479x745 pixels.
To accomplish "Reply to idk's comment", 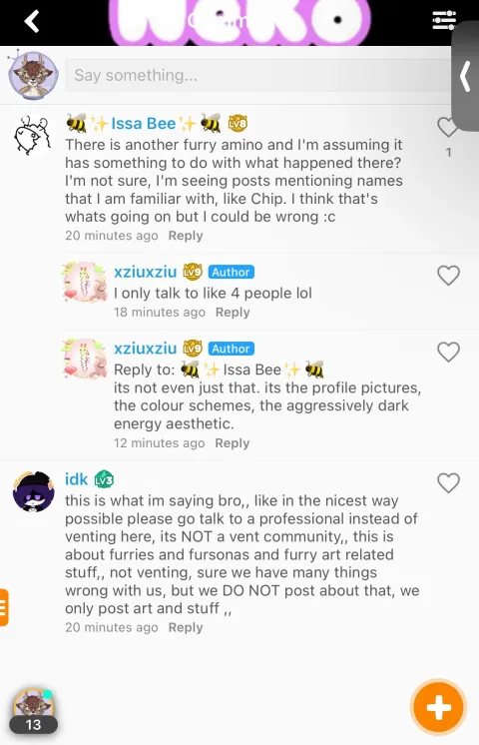I will point(186,627).
